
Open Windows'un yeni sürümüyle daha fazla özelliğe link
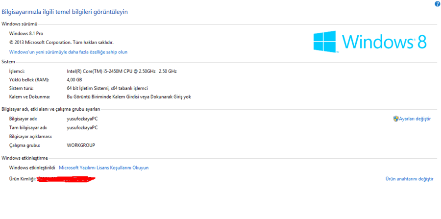click(68, 52)
